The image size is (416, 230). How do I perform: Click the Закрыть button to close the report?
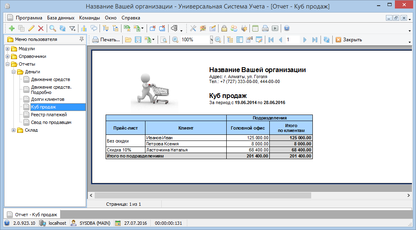point(349,40)
